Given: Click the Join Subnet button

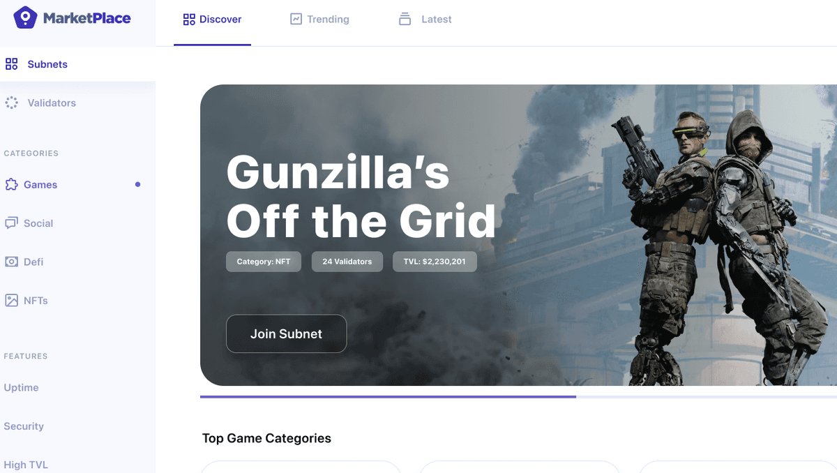Looking at the screenshot, I should (286, 333).
